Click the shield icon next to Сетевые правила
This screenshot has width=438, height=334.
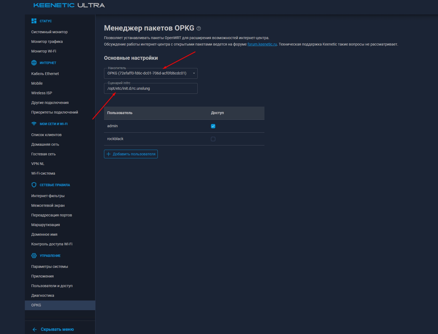34,185
